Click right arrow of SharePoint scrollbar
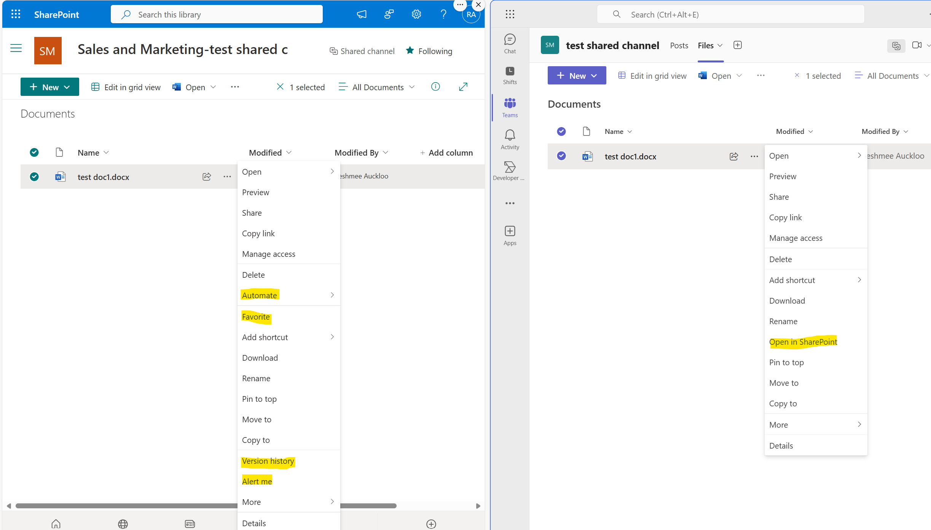The width and height of the screenshot is (931, 530). point(478,506)
